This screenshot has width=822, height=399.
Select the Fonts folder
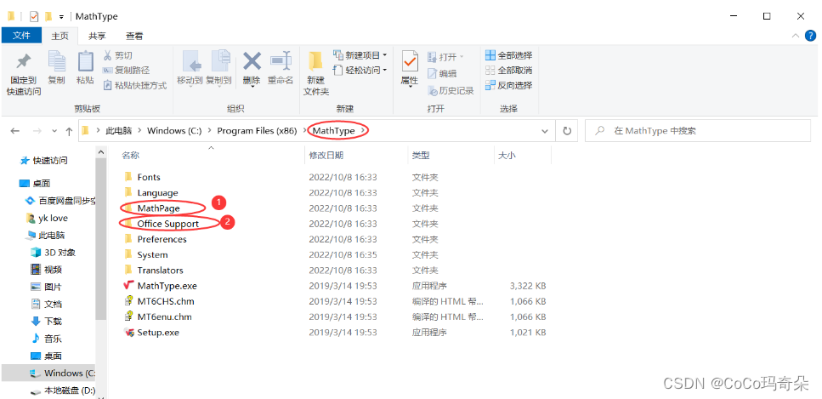142,178
